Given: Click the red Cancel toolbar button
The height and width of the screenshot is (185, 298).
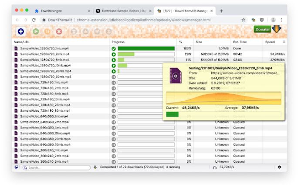Looking at the screenshot, I should pos(59,31).
